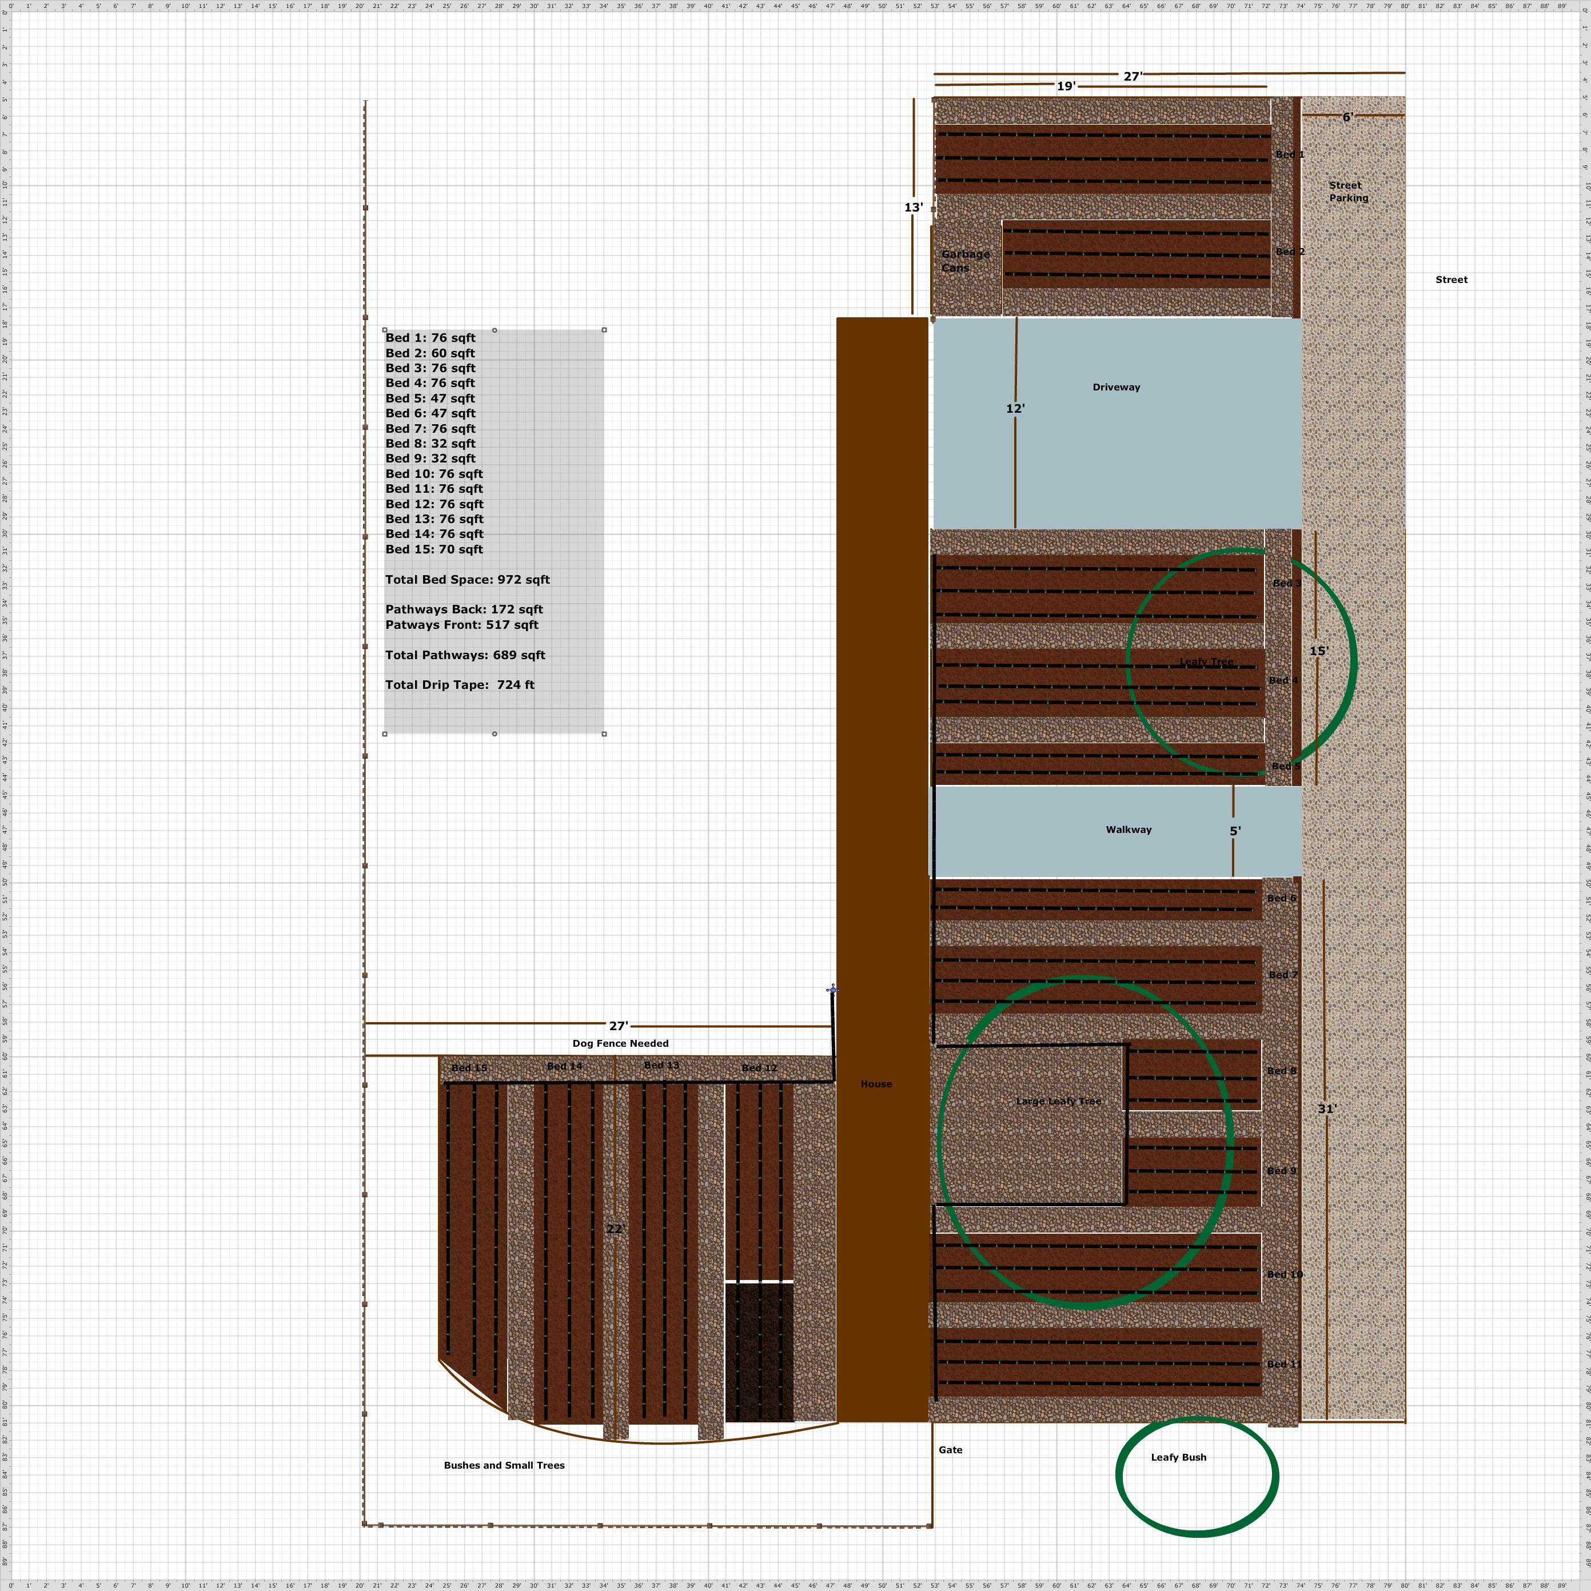Click the Bed 2 label
Viewport: 1591px width, 1591px height.
tap(1290, 252)
